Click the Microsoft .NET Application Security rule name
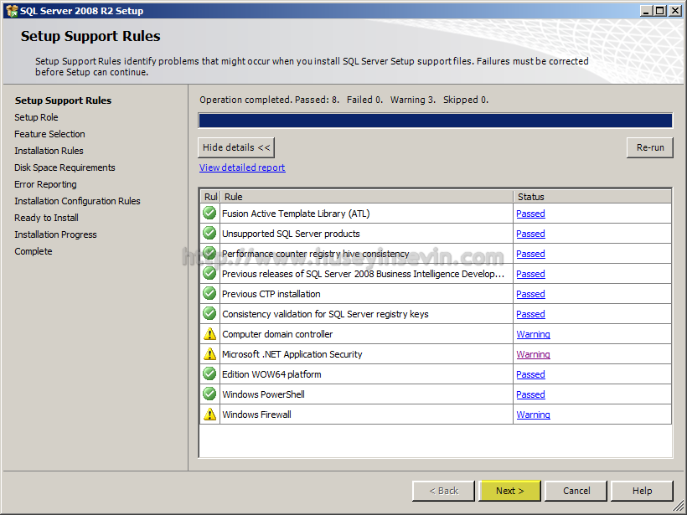 292,354
